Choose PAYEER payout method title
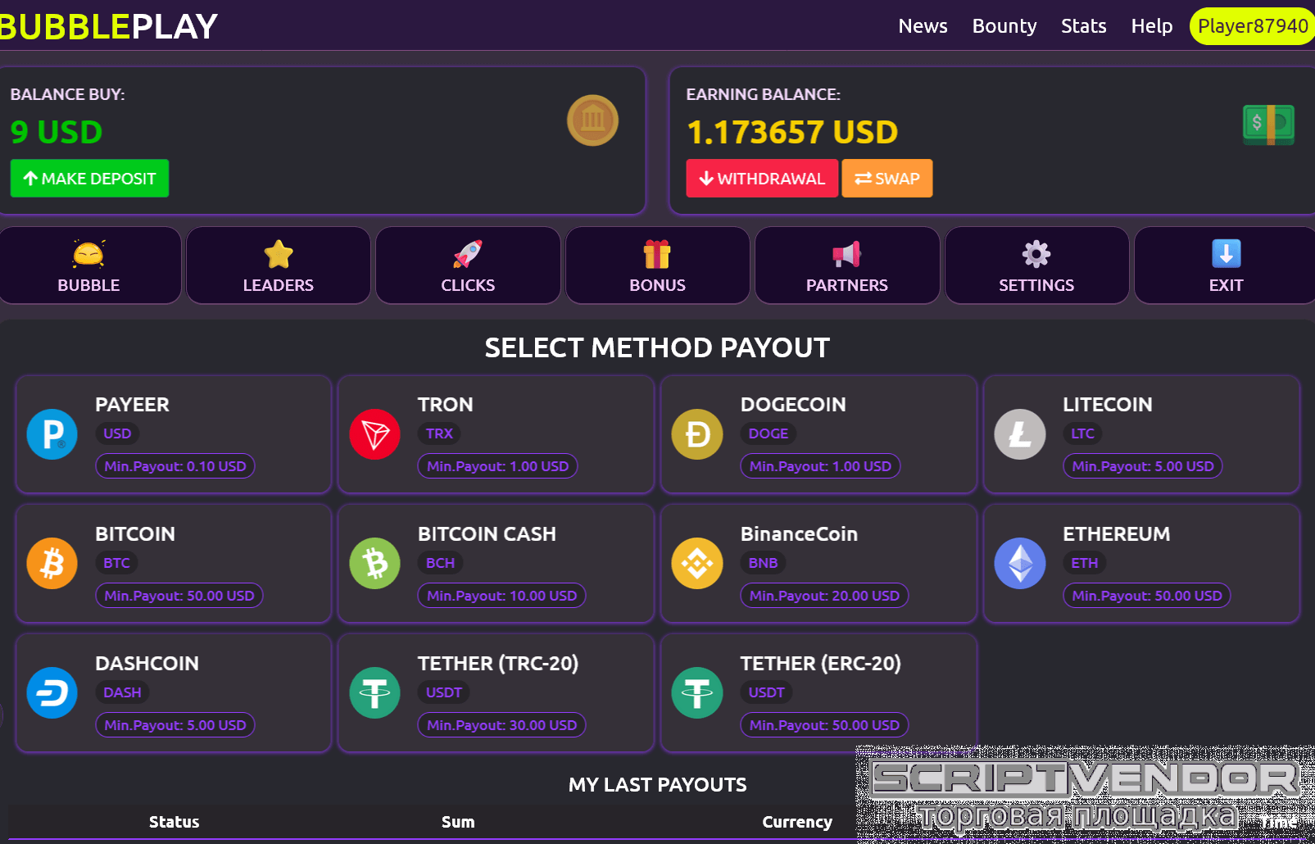The image size is (1315, 844). point(132,405)
